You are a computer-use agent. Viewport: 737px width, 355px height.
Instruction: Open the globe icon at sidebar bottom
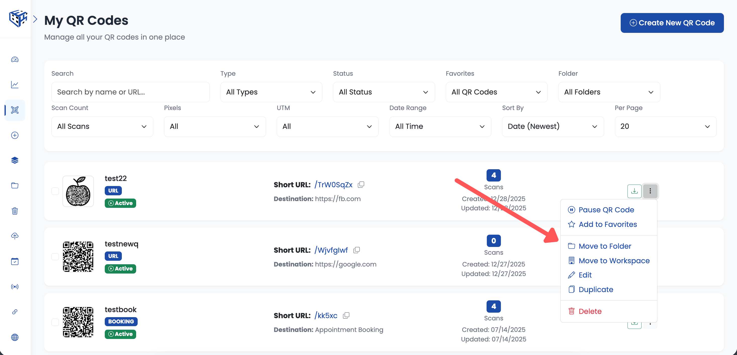(15, 337)
